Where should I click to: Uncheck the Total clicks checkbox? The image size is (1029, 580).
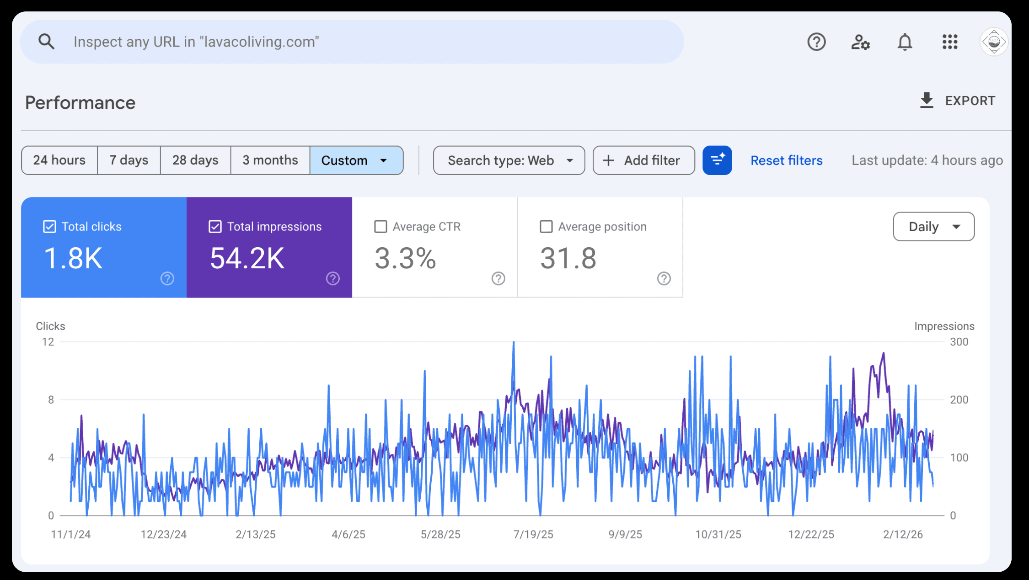pyautogui.click(x=49, y=227)
